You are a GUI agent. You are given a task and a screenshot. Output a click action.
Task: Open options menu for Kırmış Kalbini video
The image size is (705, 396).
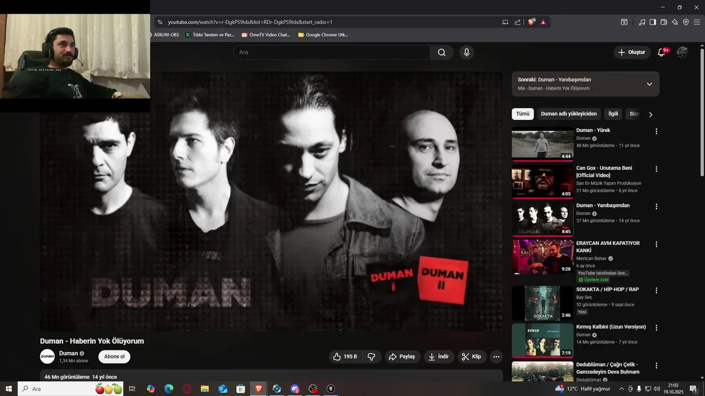(656, 328)
